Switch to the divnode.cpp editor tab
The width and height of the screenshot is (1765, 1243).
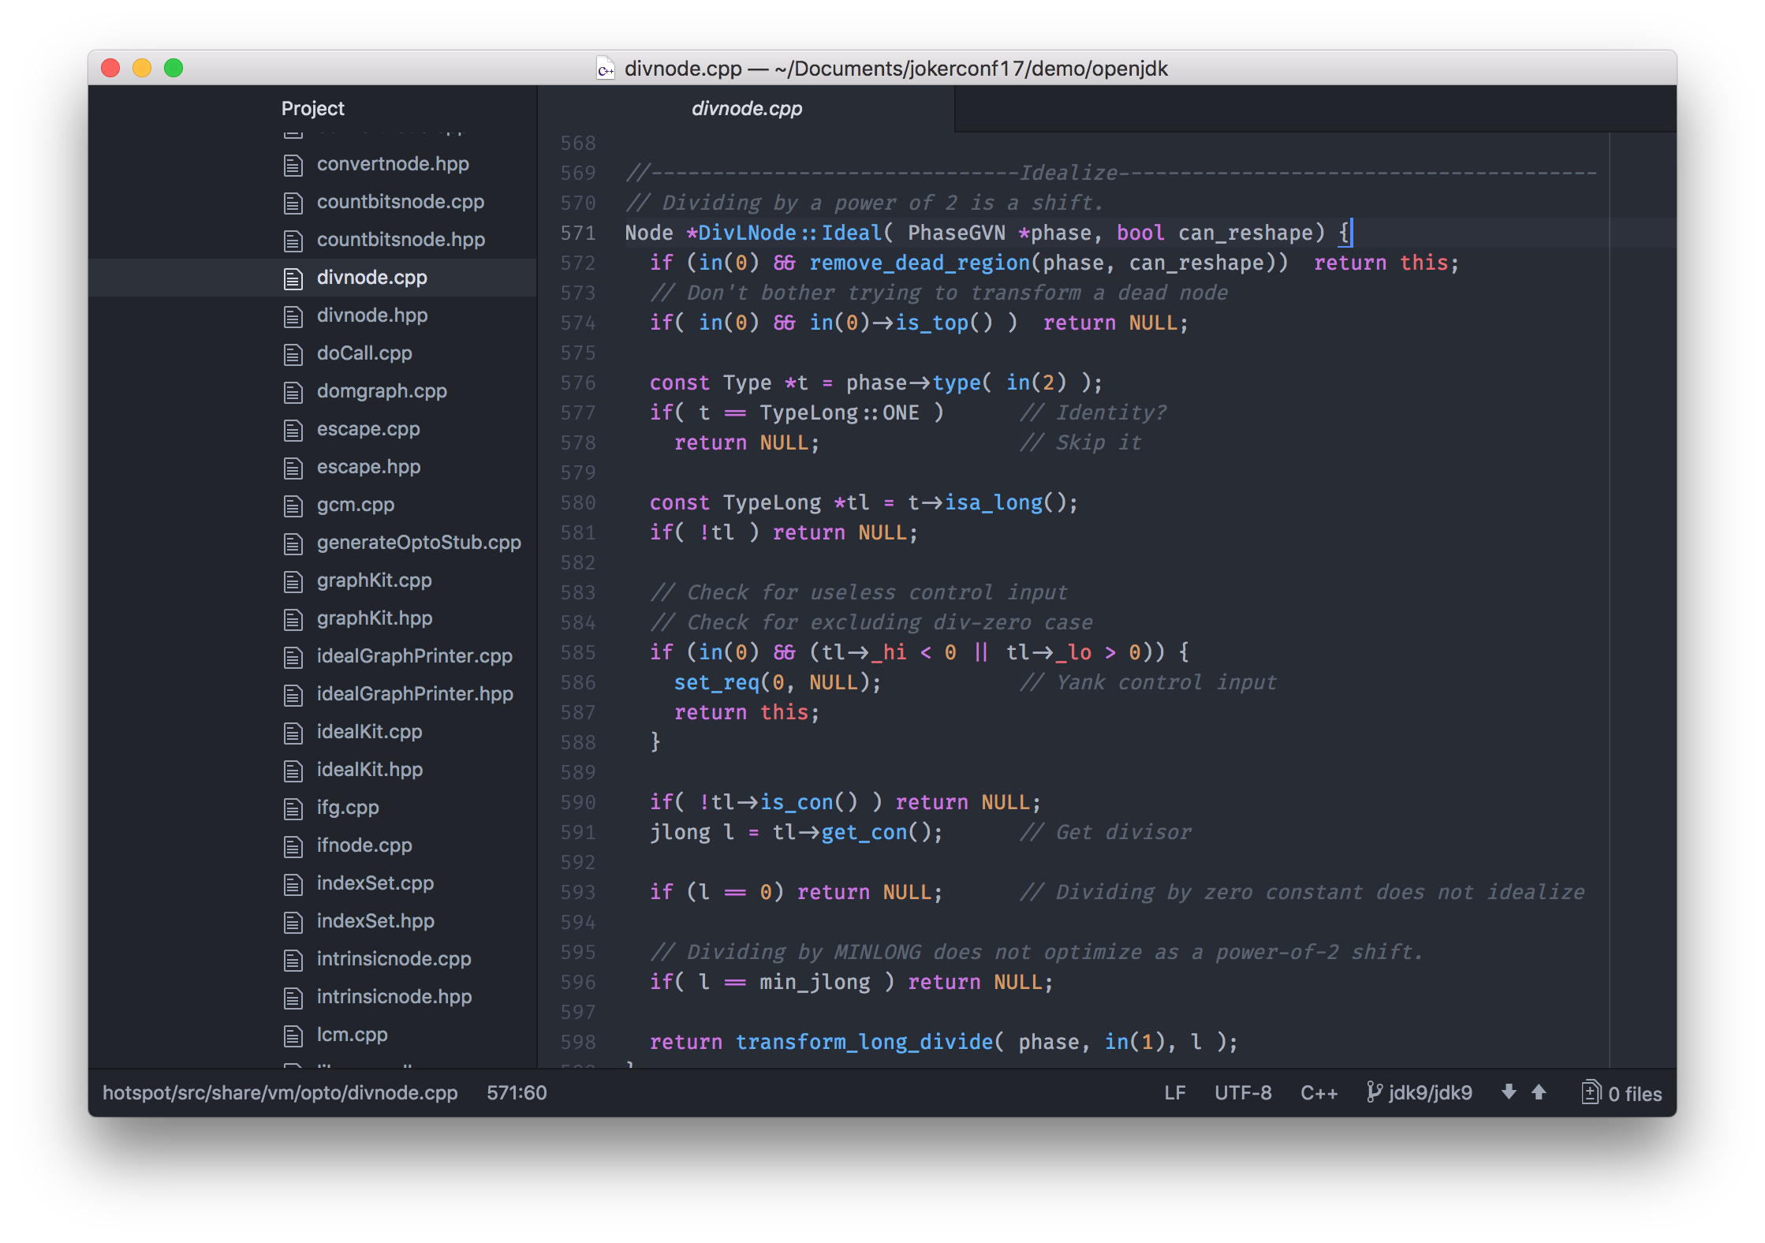pyautogui.click(x=746, y=108)
